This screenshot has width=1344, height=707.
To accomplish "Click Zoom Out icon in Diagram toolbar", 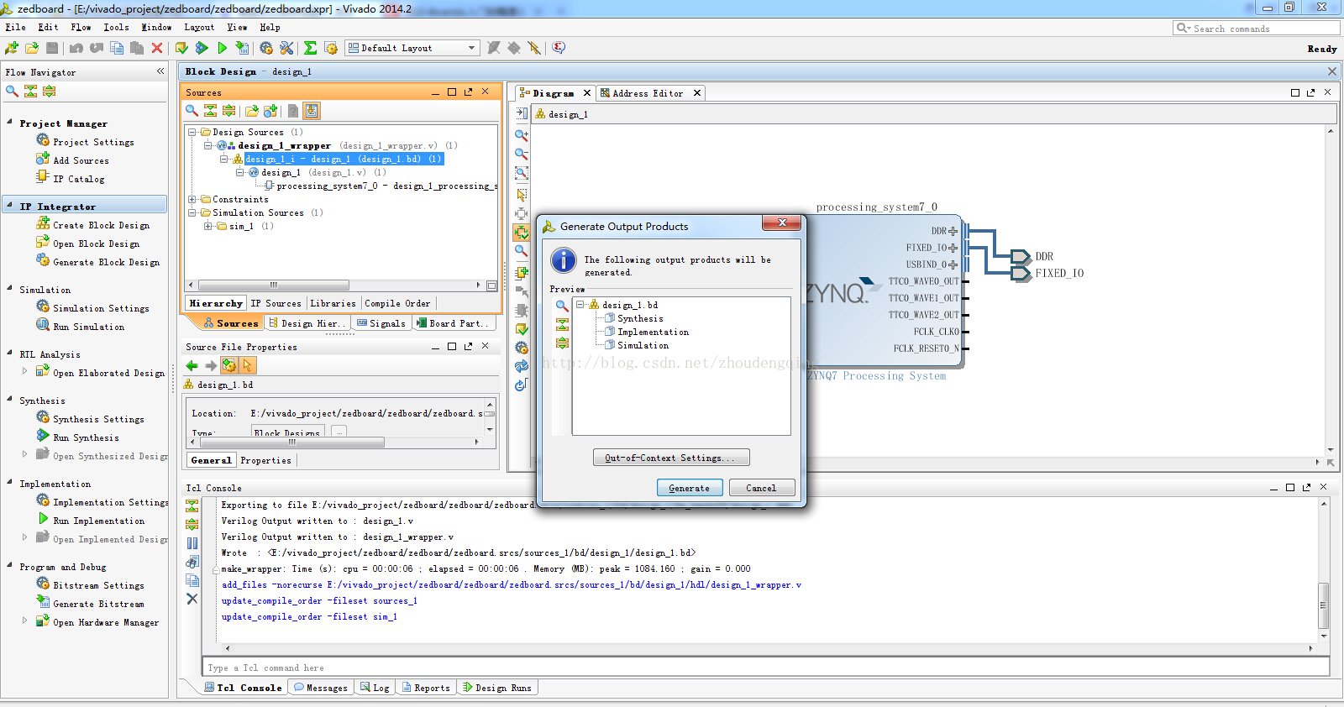I will coord(522,154).
